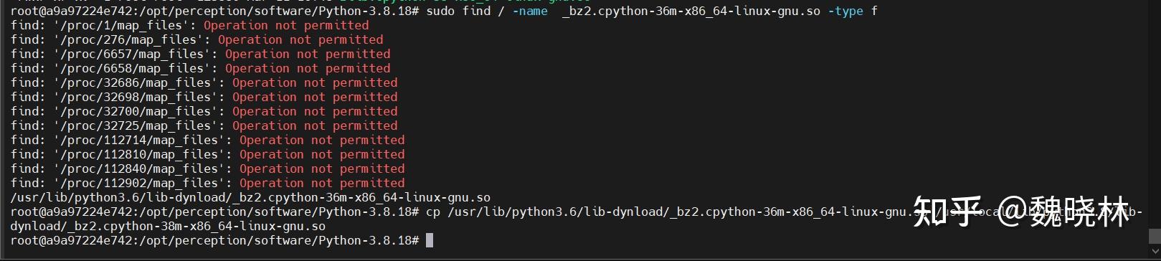Click the '-type' flag in the command
Viewport: 1161px width, 261px height.
pyautogui.click(x=845, y=11)
